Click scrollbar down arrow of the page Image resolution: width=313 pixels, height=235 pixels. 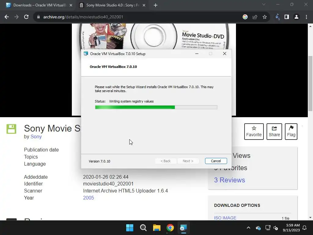310,218
